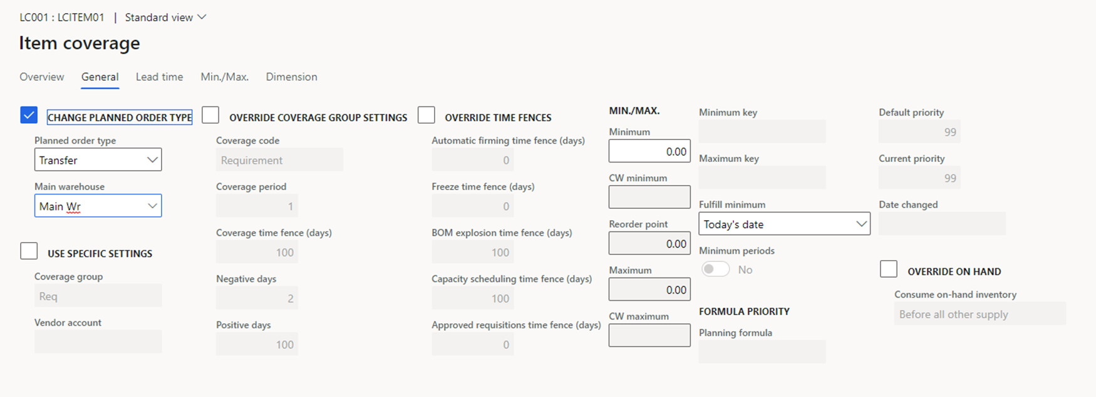Expand the Main warehouse dropdown
This screenshot has width=1096, height=397.
point(98,206)
